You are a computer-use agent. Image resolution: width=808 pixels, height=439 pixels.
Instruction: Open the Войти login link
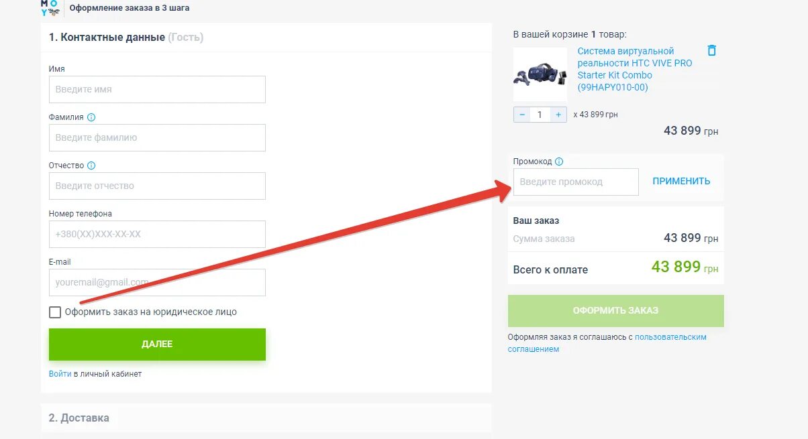click(x=60, y=374)
